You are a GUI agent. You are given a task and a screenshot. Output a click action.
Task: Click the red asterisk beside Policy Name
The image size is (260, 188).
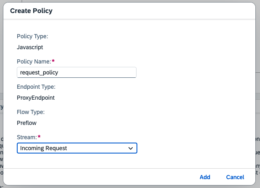[x=53, y=61]
